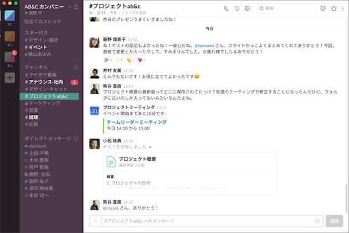Click party popper reaction on 藤野 message
The width and height of the screenshot is (349, 233).
click(x=108, y=60)
